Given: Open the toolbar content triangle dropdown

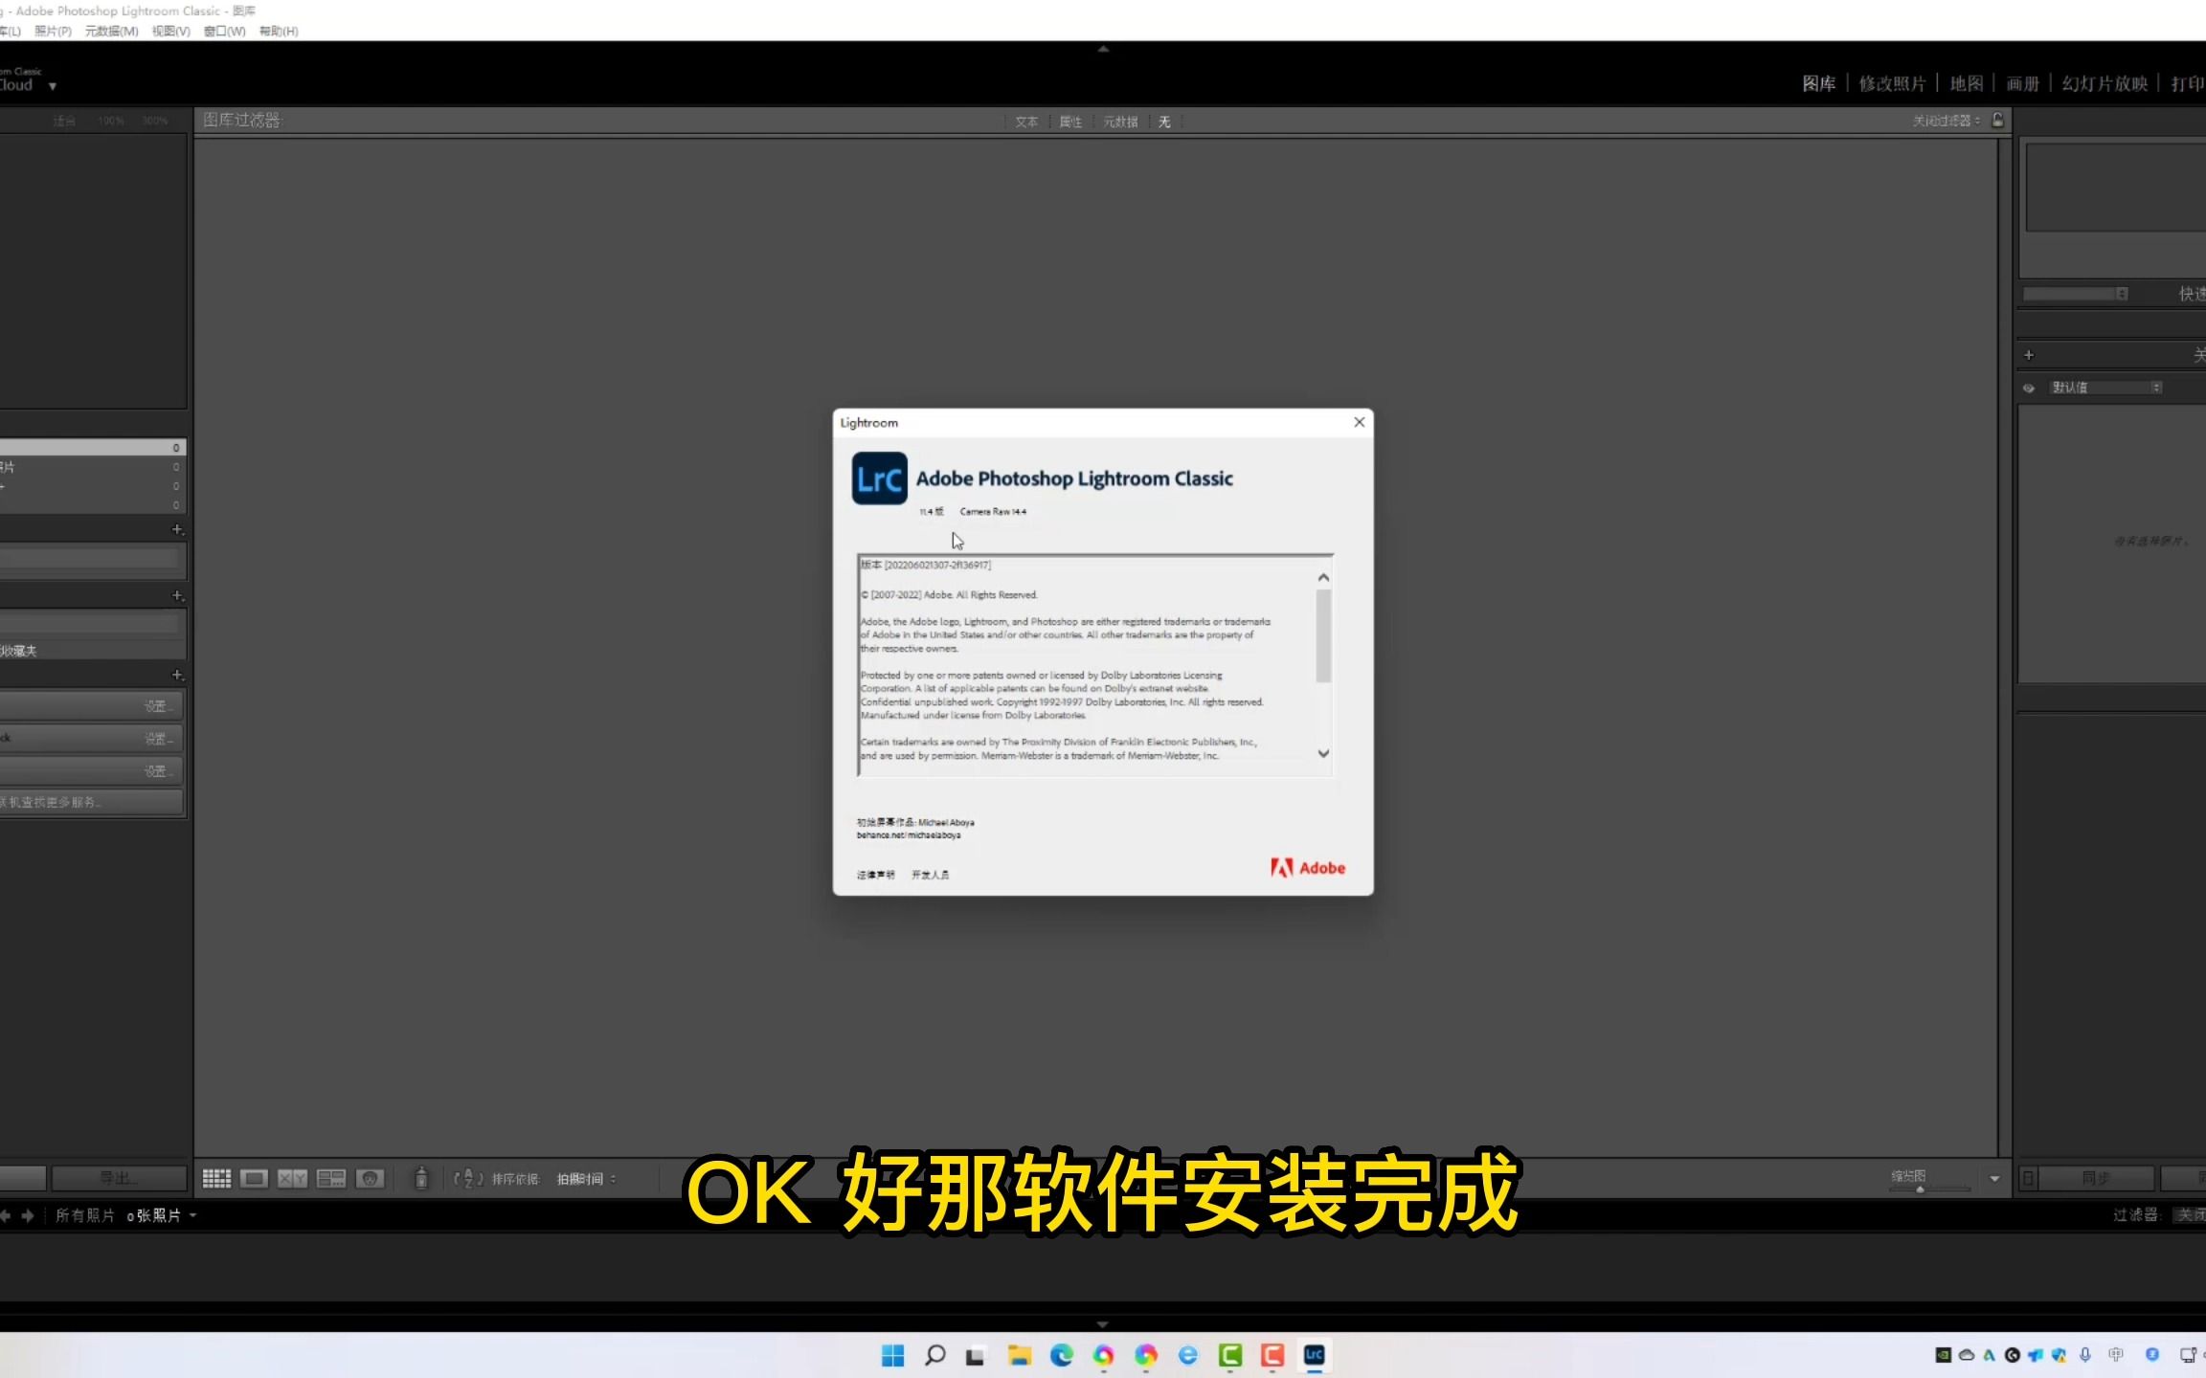Looking at the screenshot, I should (x=1994, y=1179).
